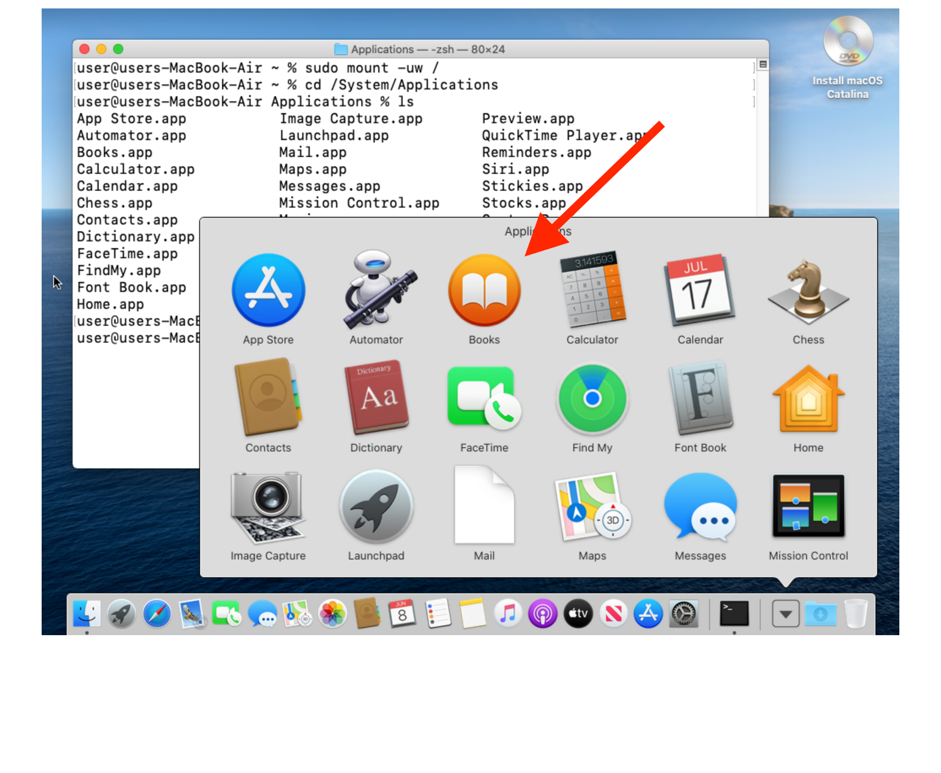
Task: Click the folder proxy icon in Terminal title
Action: pyautogui.click(x=340, y=50)
